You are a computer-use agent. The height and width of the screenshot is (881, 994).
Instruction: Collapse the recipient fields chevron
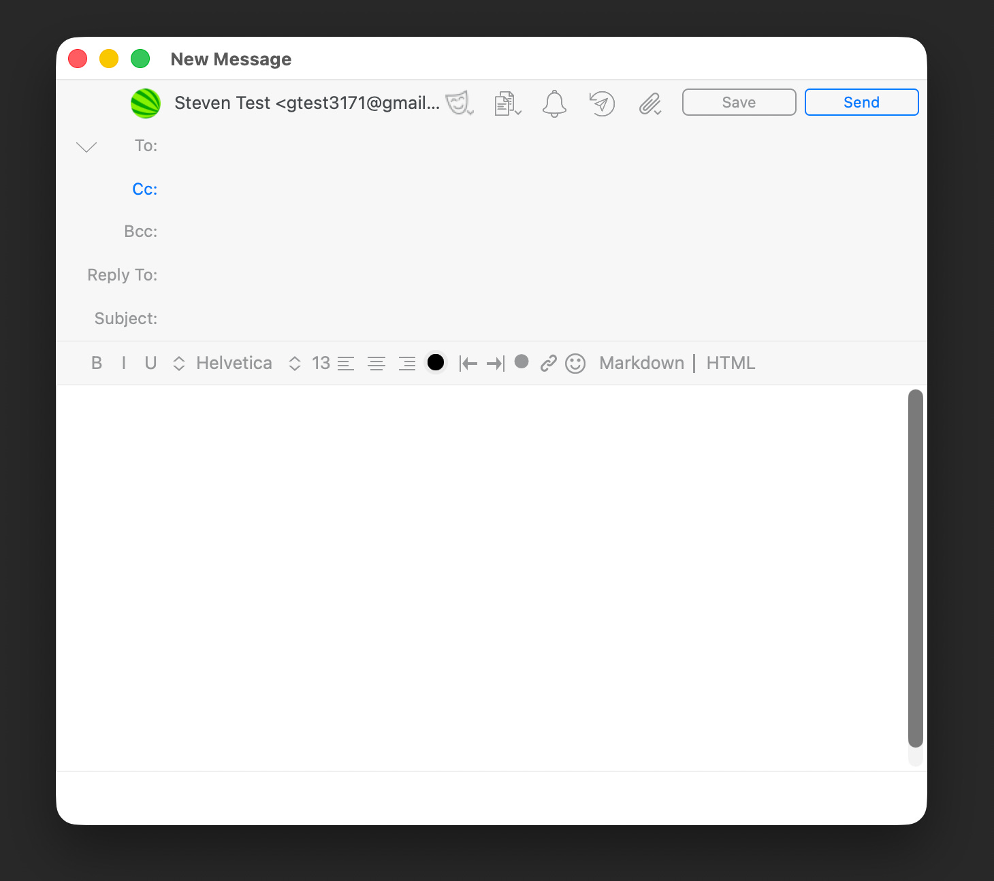pos(86,147)
